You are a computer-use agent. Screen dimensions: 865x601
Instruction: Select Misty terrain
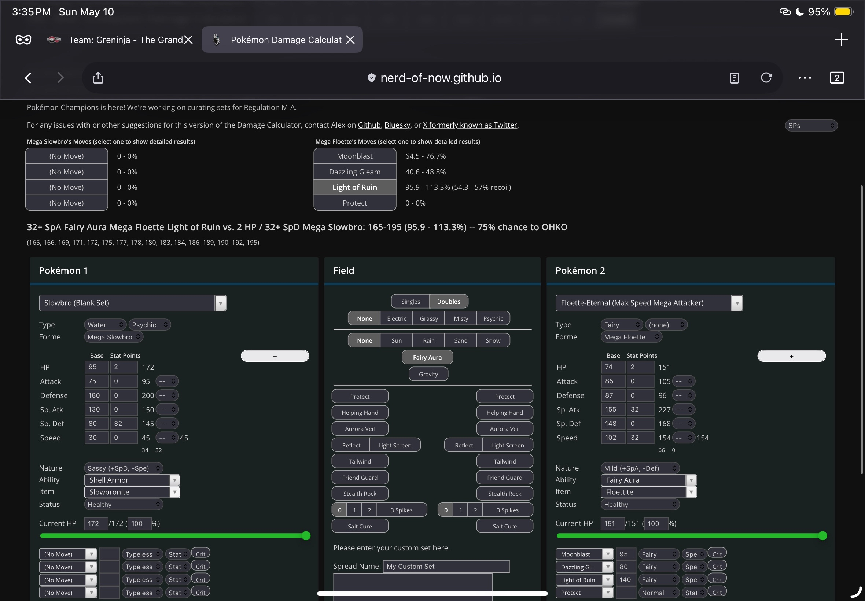461,318
